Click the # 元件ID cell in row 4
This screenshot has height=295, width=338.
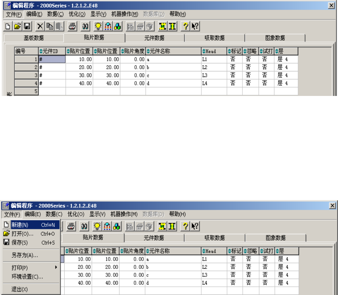coord(52,83)
